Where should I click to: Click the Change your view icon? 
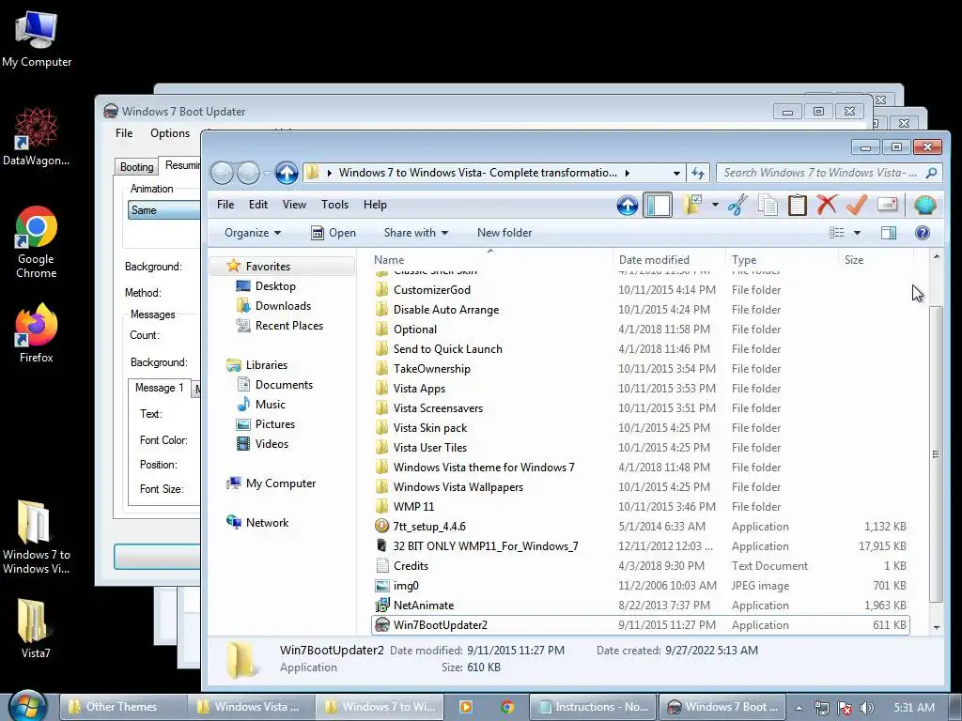[837, 233]
